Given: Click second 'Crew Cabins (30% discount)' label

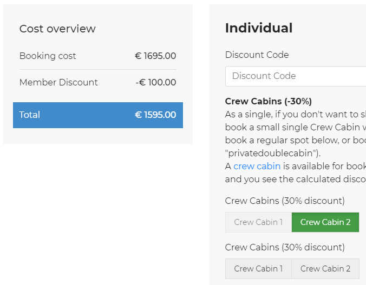Looking at the screenshot, I should [x=285, y=248].
